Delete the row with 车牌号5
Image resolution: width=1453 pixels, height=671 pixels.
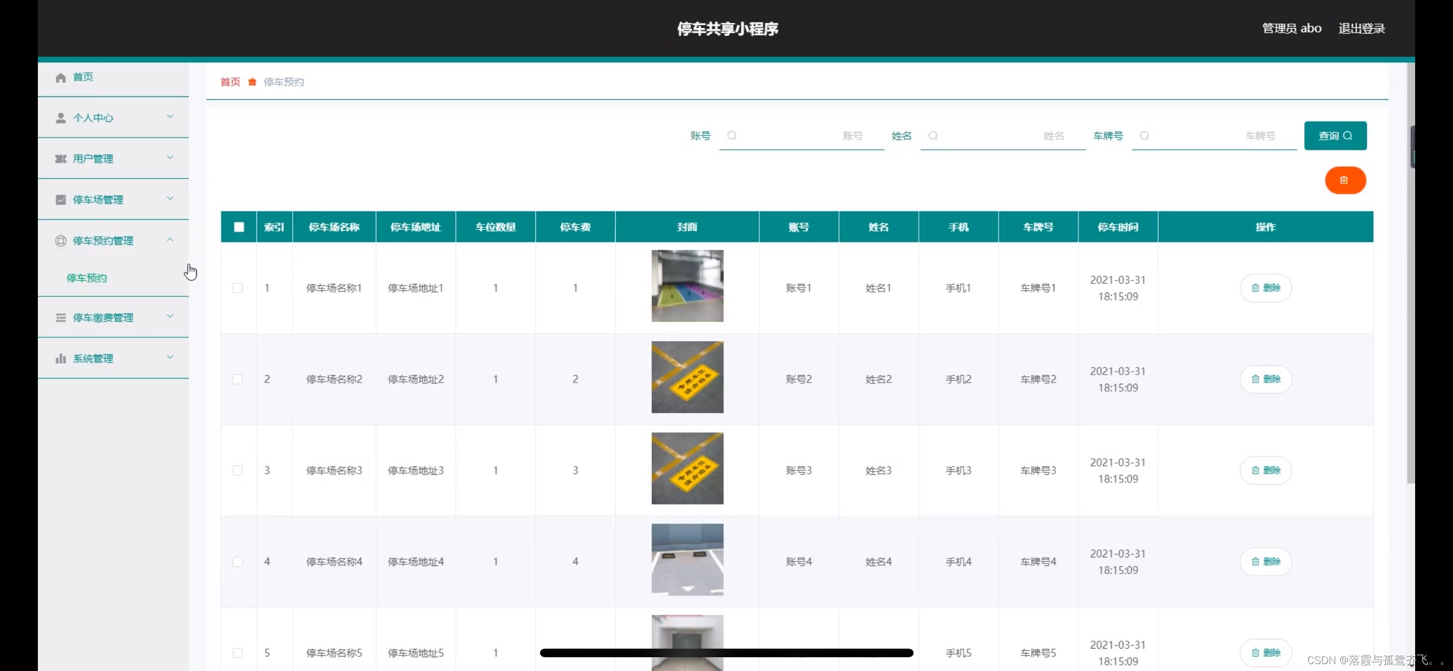(x=1265, y=653)
